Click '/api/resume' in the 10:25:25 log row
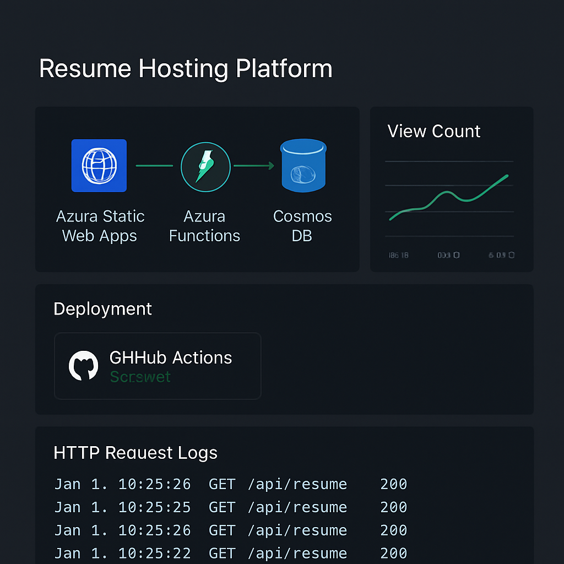564x564 pixels. pos(297,507)
